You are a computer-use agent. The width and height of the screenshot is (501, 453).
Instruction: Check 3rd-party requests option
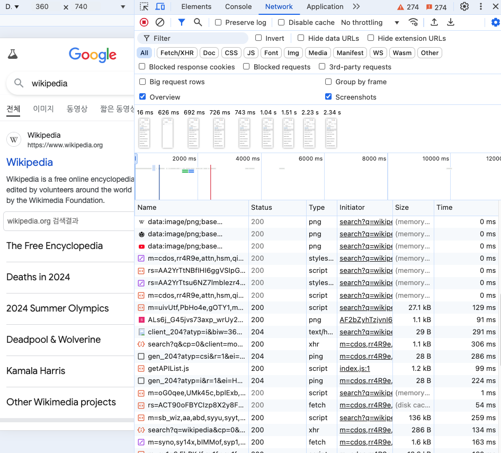point(322,67)
